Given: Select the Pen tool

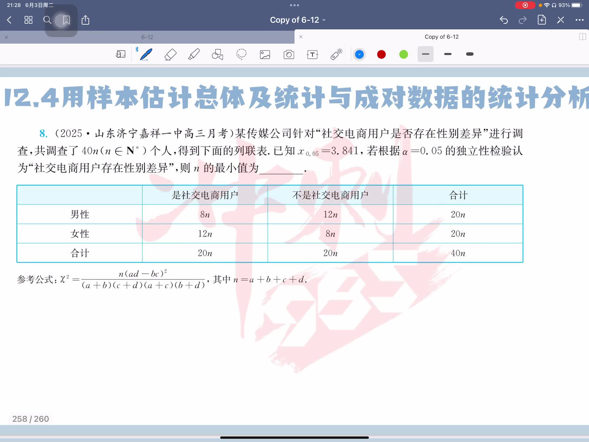Looking at the screenshot, I should point(146,54).
